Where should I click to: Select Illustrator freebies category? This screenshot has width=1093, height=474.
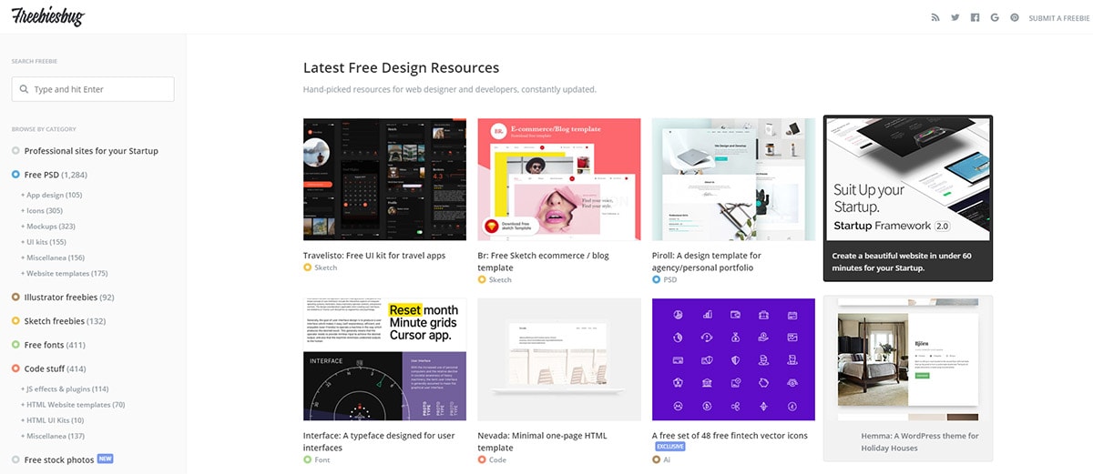point(63,298)
